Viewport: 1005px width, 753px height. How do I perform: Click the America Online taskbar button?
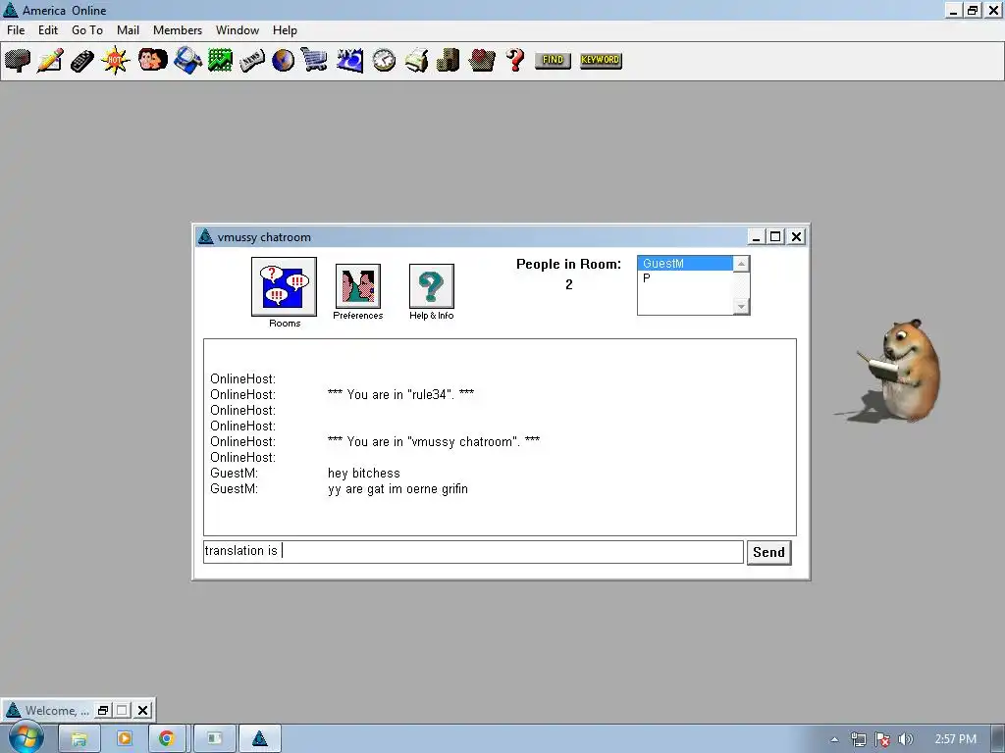click(259, 738)
